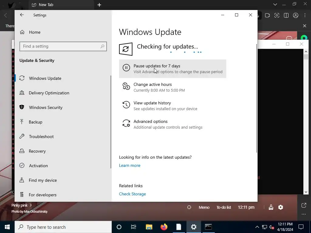Switch to the Command Prompt taskbar icon
Image resolution: width=311 pixels, height=233 pixels.
[208, 227]
